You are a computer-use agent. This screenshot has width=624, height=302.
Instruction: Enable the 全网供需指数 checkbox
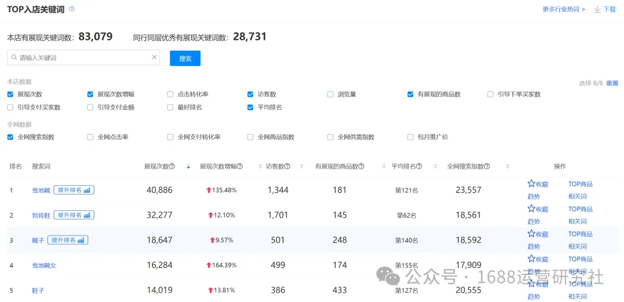[x=330, y=137]
